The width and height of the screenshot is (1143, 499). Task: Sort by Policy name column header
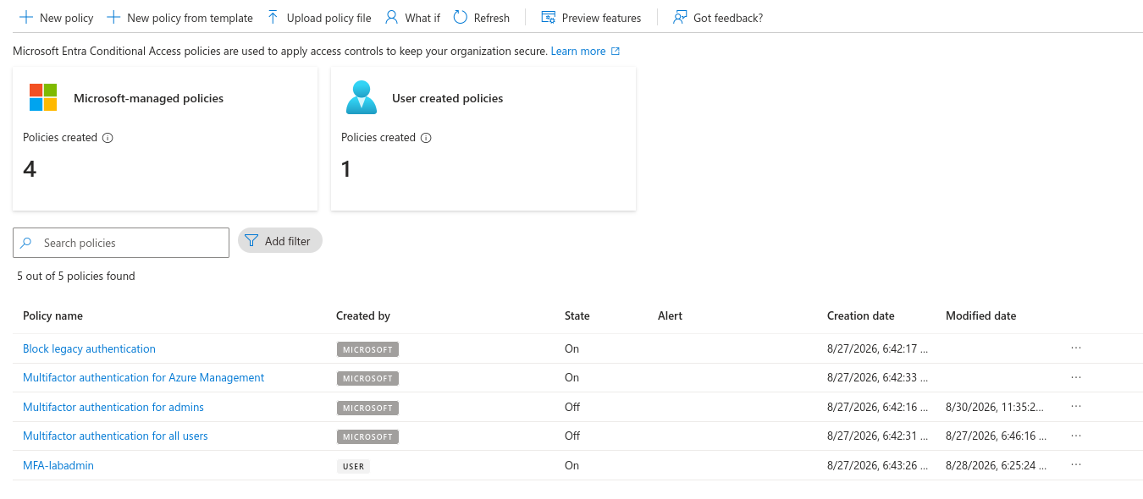[x=52, y=315]
